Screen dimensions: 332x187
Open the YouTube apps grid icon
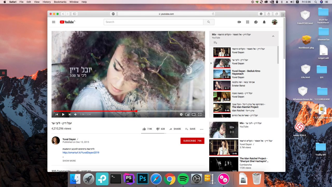[247, 22]
